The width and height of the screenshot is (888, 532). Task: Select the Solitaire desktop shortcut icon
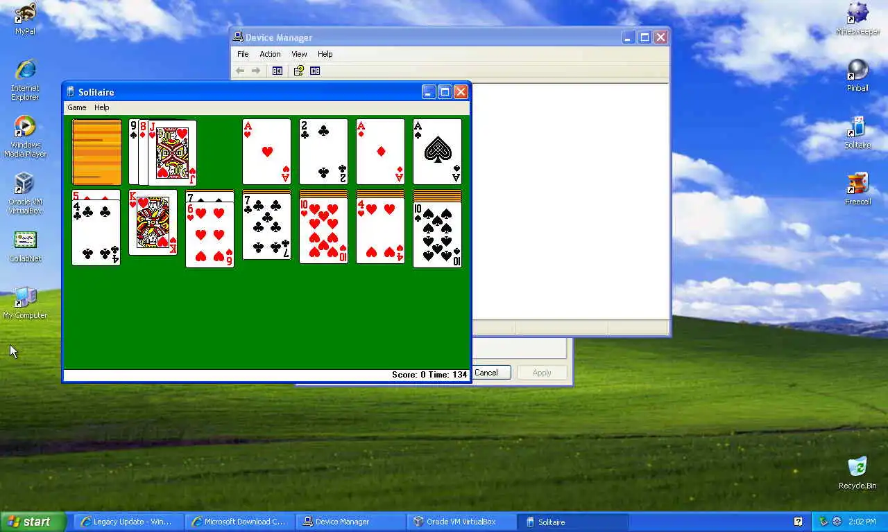click(857, 132)
